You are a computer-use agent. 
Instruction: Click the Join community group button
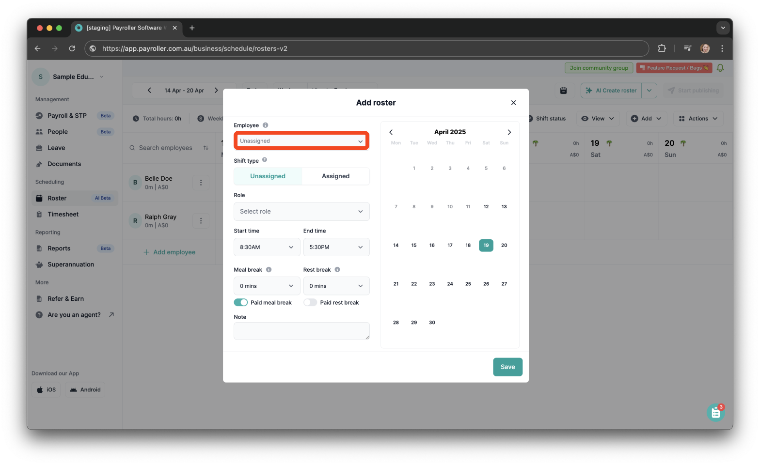[599, 68]
